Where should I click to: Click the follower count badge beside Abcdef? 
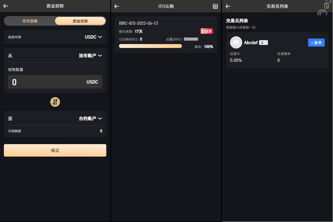pos(264,43)
